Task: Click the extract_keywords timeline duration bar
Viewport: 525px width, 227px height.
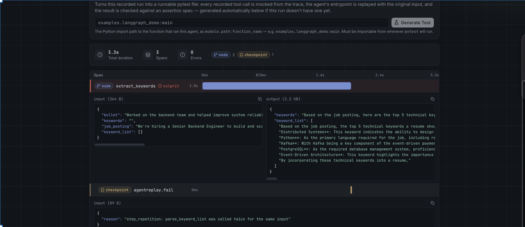Action: 277,86
